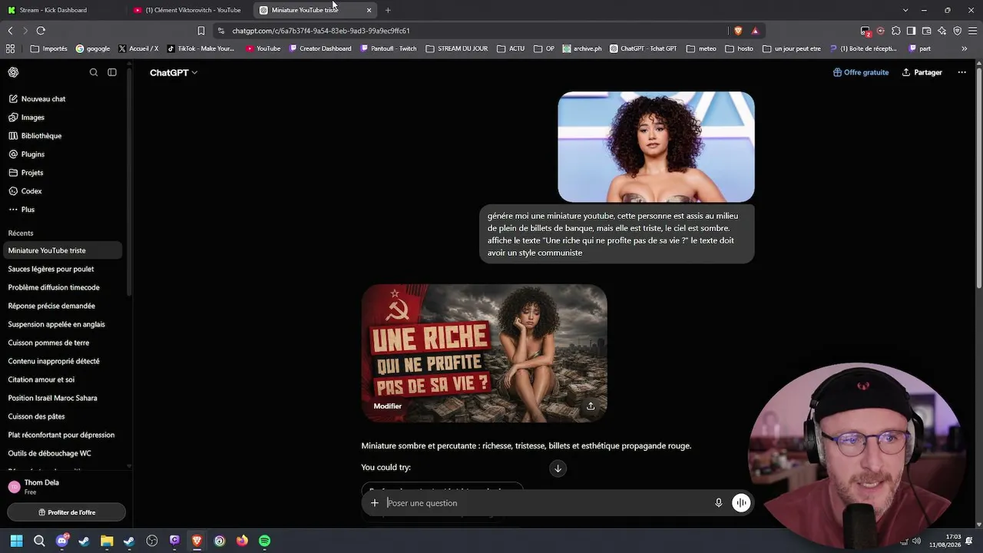Start voice mode with waveform button

point(741,503)
